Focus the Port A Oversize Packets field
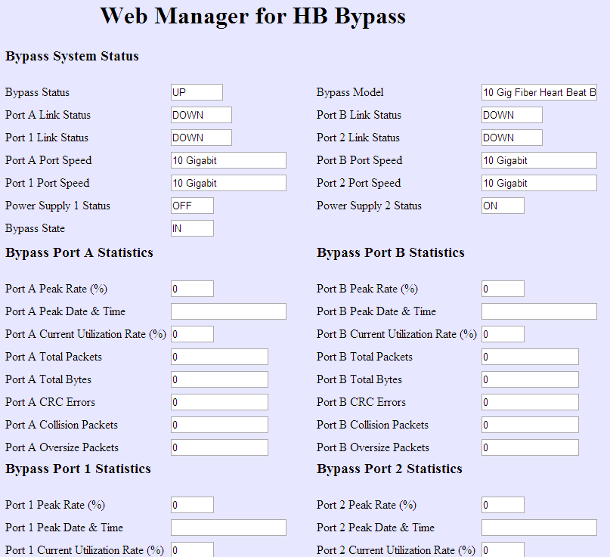The image size is (610, 557). pos(219,447)
